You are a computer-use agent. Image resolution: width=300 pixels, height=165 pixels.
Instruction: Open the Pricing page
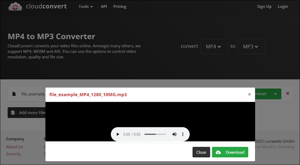click(120, 6)
